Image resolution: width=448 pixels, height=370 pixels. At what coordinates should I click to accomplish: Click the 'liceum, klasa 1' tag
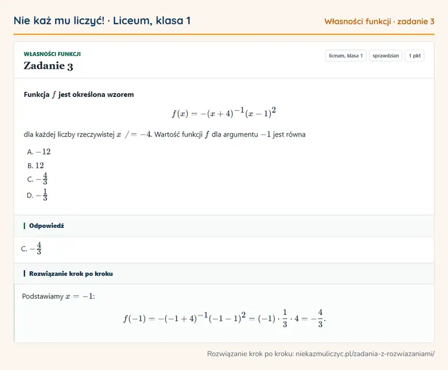[x=346, y=56]
